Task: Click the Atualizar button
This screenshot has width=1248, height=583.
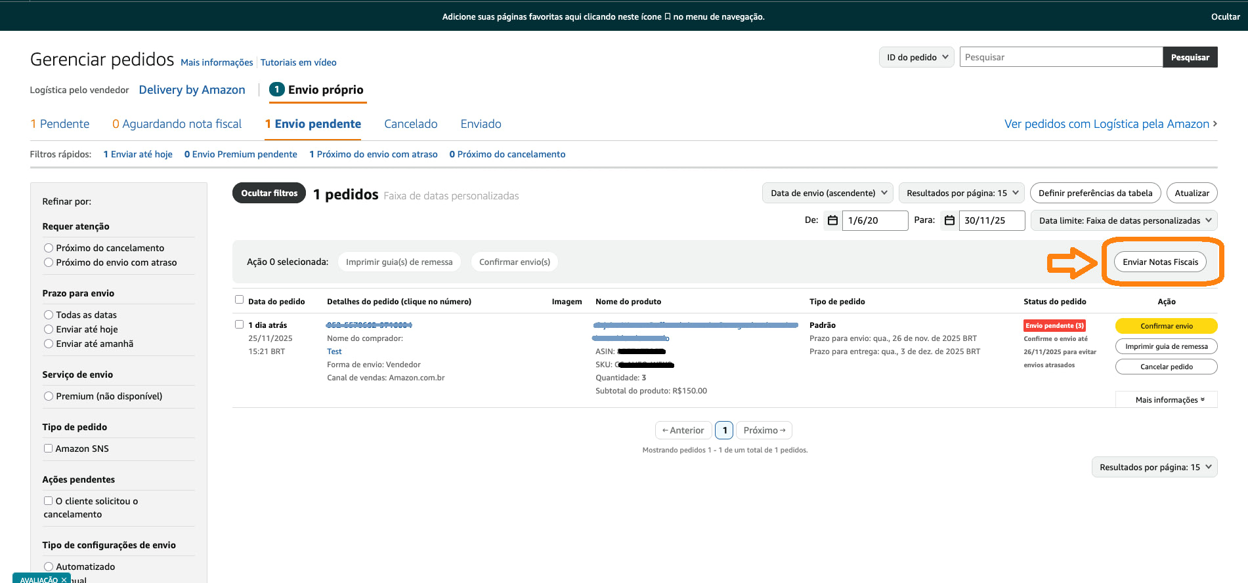Action: click(1192, 193)
